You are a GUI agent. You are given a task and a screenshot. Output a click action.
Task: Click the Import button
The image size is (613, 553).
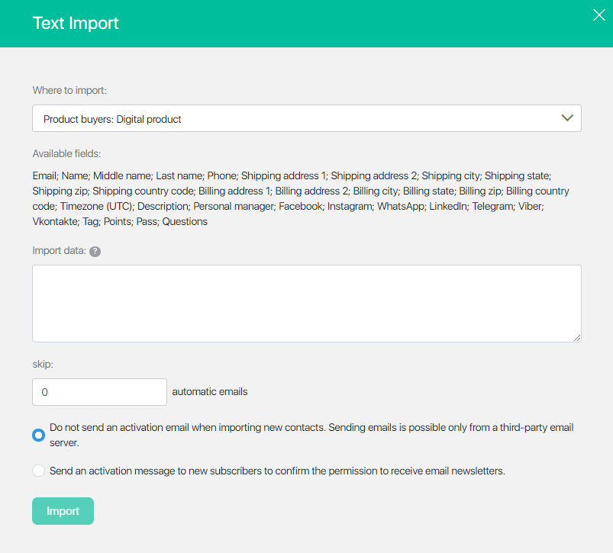click(x=63, y=511)
